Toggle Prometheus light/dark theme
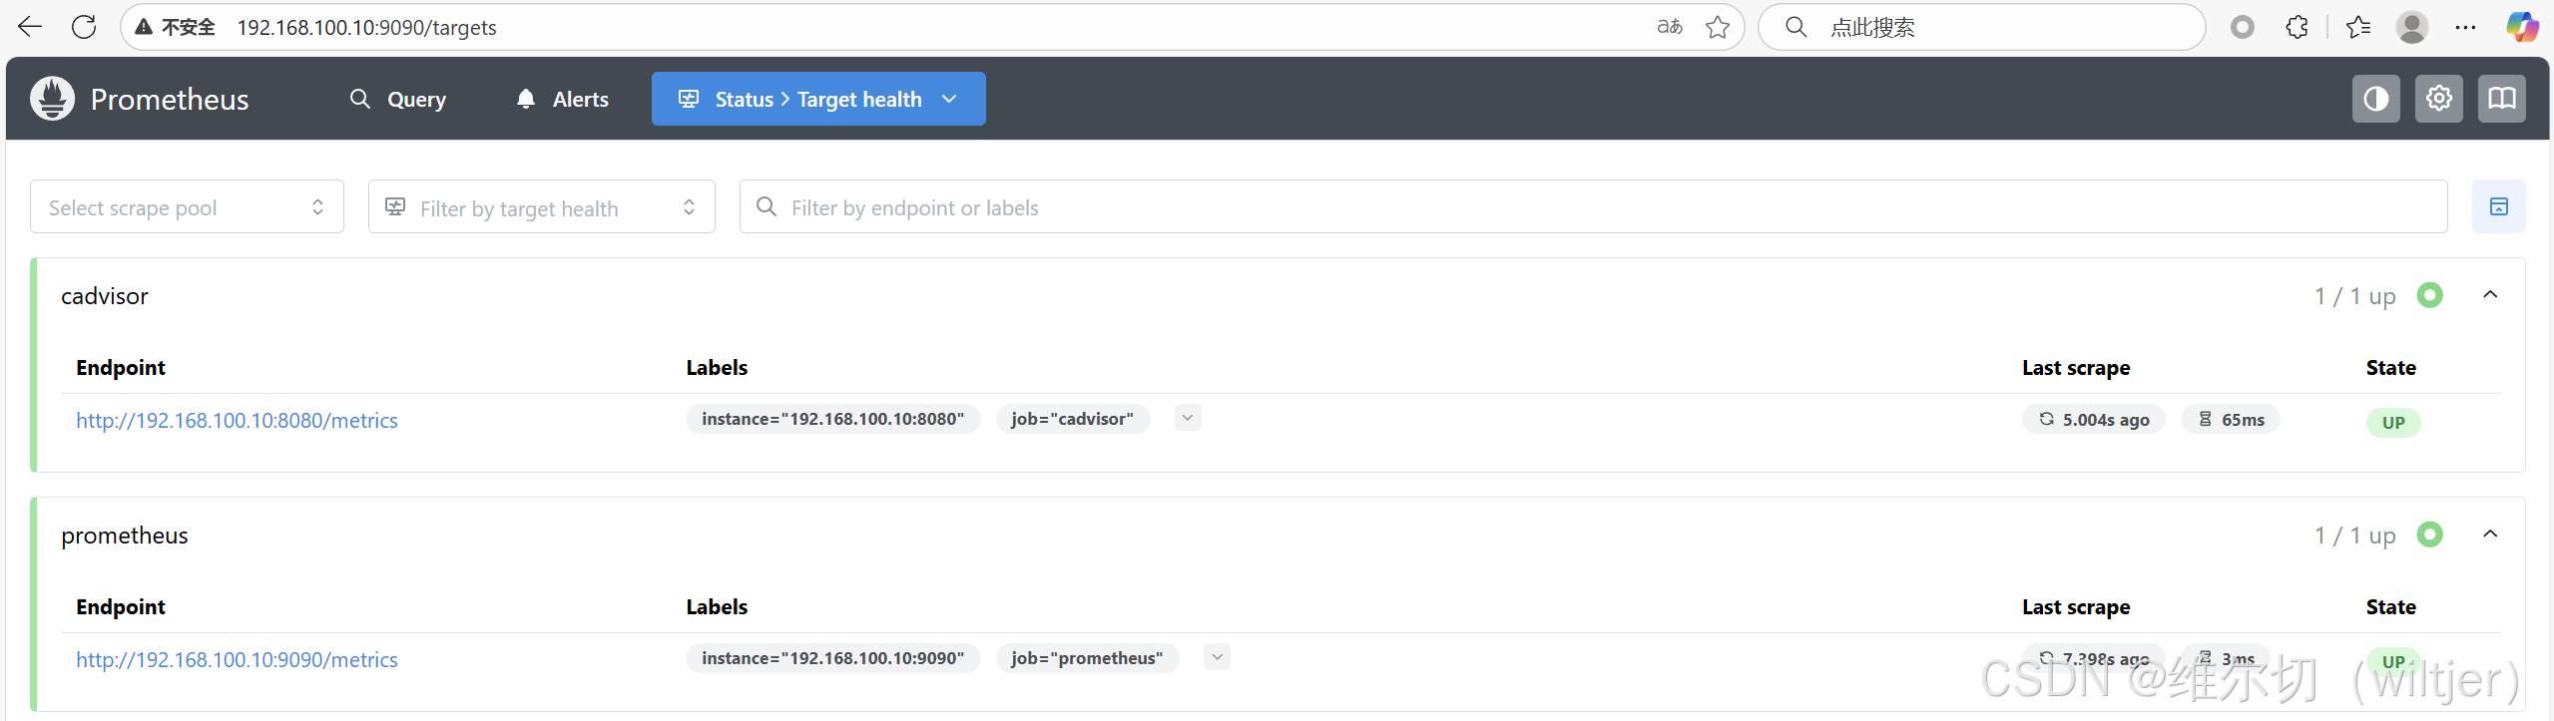This screenshot has height=721, width=2554. pyautogui.click(x=2376, y=99)
